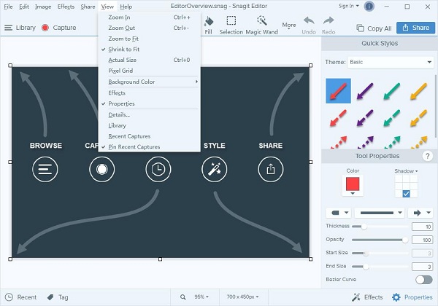
Task: Open the Library from the toolbar
Action: 20,28
